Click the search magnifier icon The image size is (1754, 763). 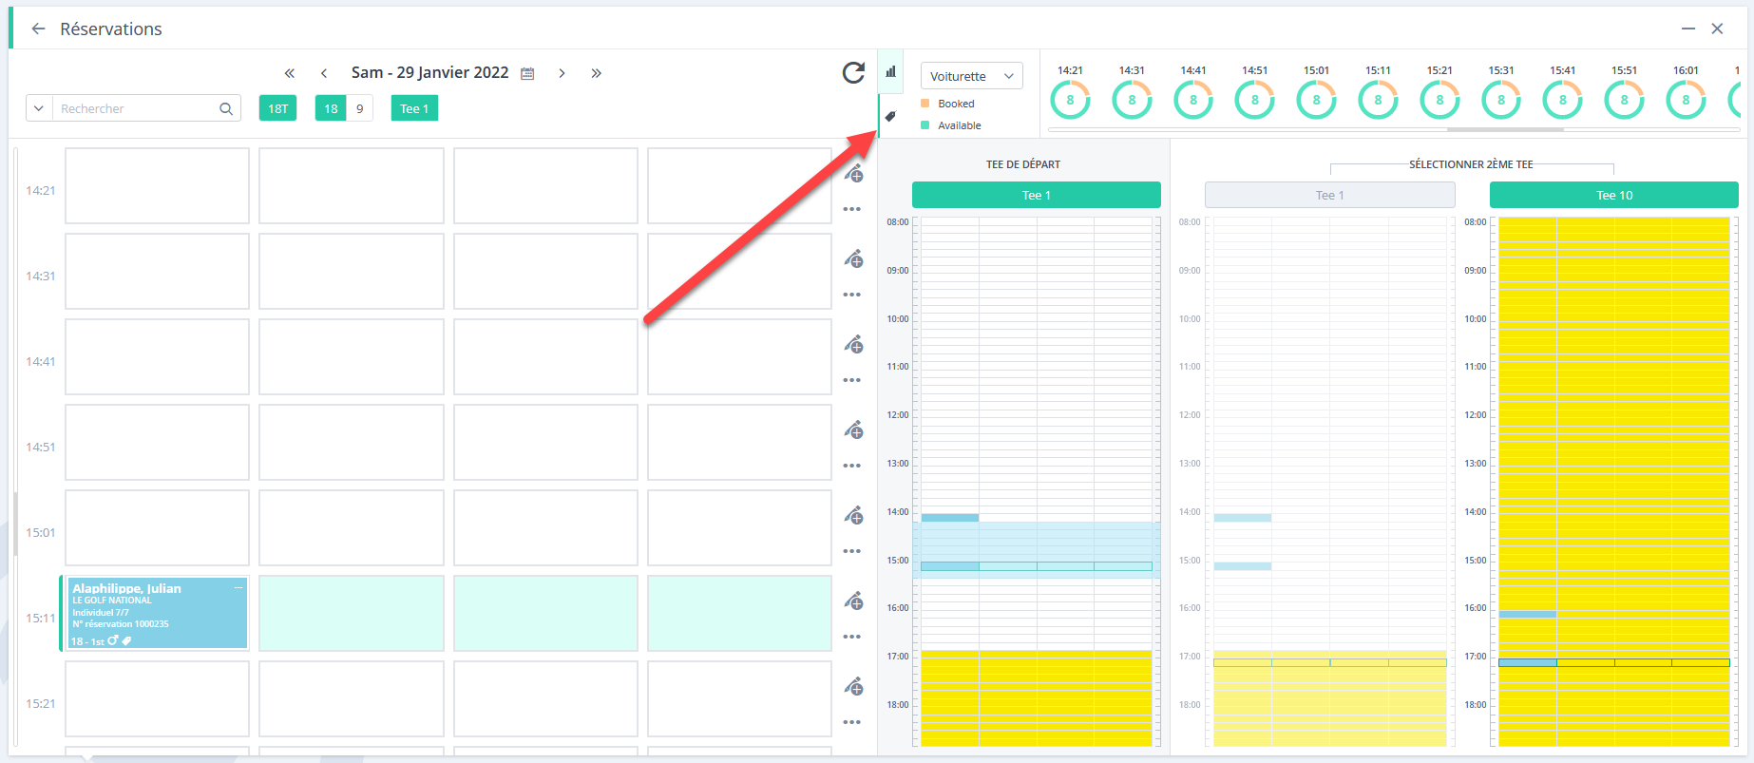click(225, 108)
